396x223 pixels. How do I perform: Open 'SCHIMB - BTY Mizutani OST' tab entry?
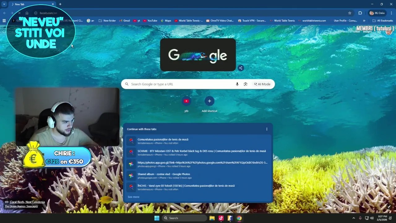click(198, 152)
